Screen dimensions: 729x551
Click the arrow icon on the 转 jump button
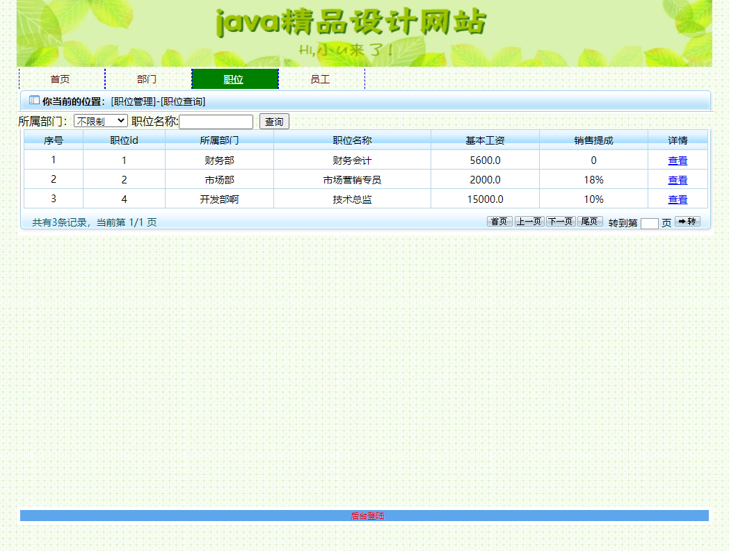click(682, 222)
